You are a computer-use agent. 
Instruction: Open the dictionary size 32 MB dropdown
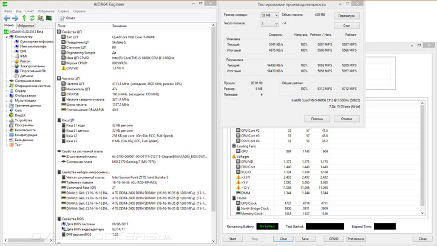(269, 15)
